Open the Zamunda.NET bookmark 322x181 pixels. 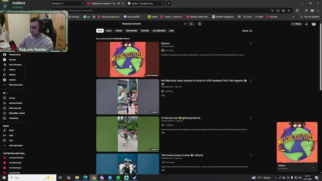click(132, 17)
